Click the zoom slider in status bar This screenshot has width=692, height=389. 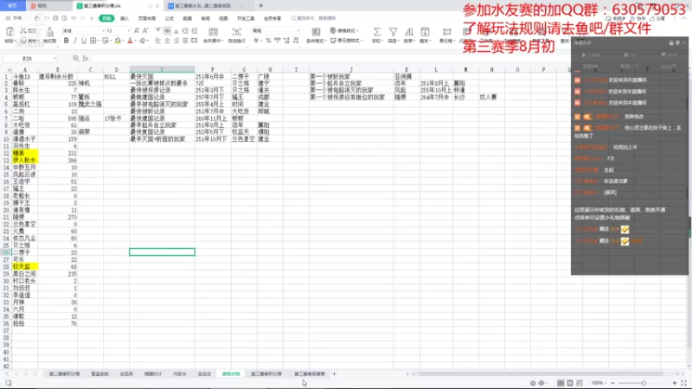pos(643,383)
